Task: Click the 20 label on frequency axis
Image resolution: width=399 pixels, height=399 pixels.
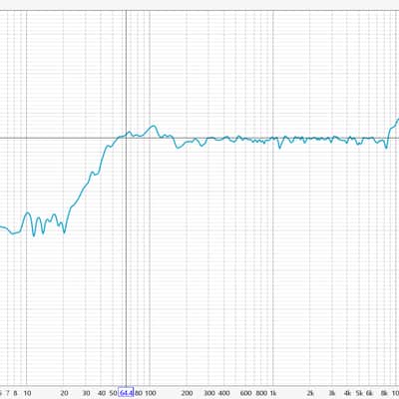Action: point(64,393)
